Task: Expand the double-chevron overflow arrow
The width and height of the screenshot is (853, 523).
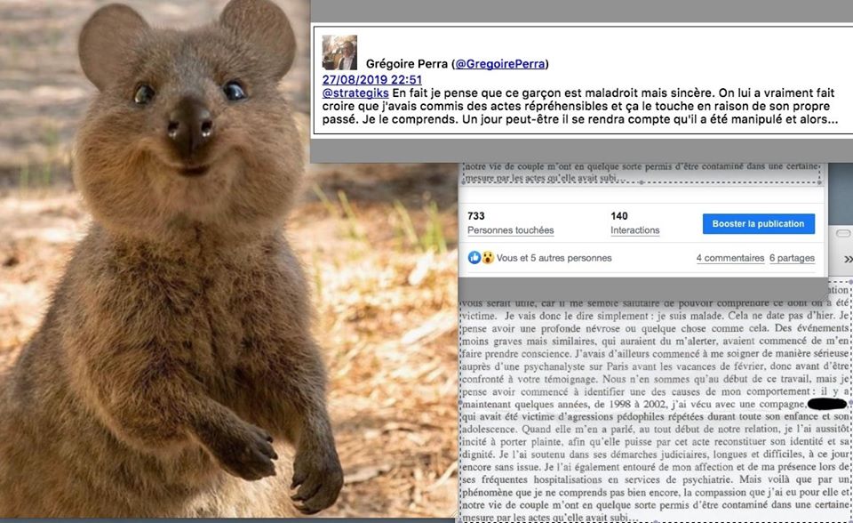Action: 848,260
